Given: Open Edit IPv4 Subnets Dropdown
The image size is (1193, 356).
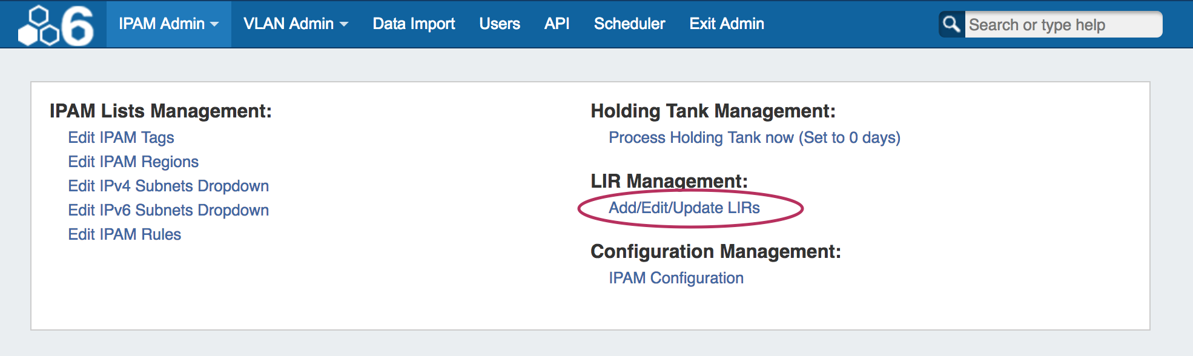Looking at the screenshot, I should click(x=168, y=186).
